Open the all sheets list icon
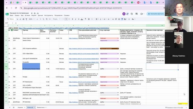 tap(14, 107)
